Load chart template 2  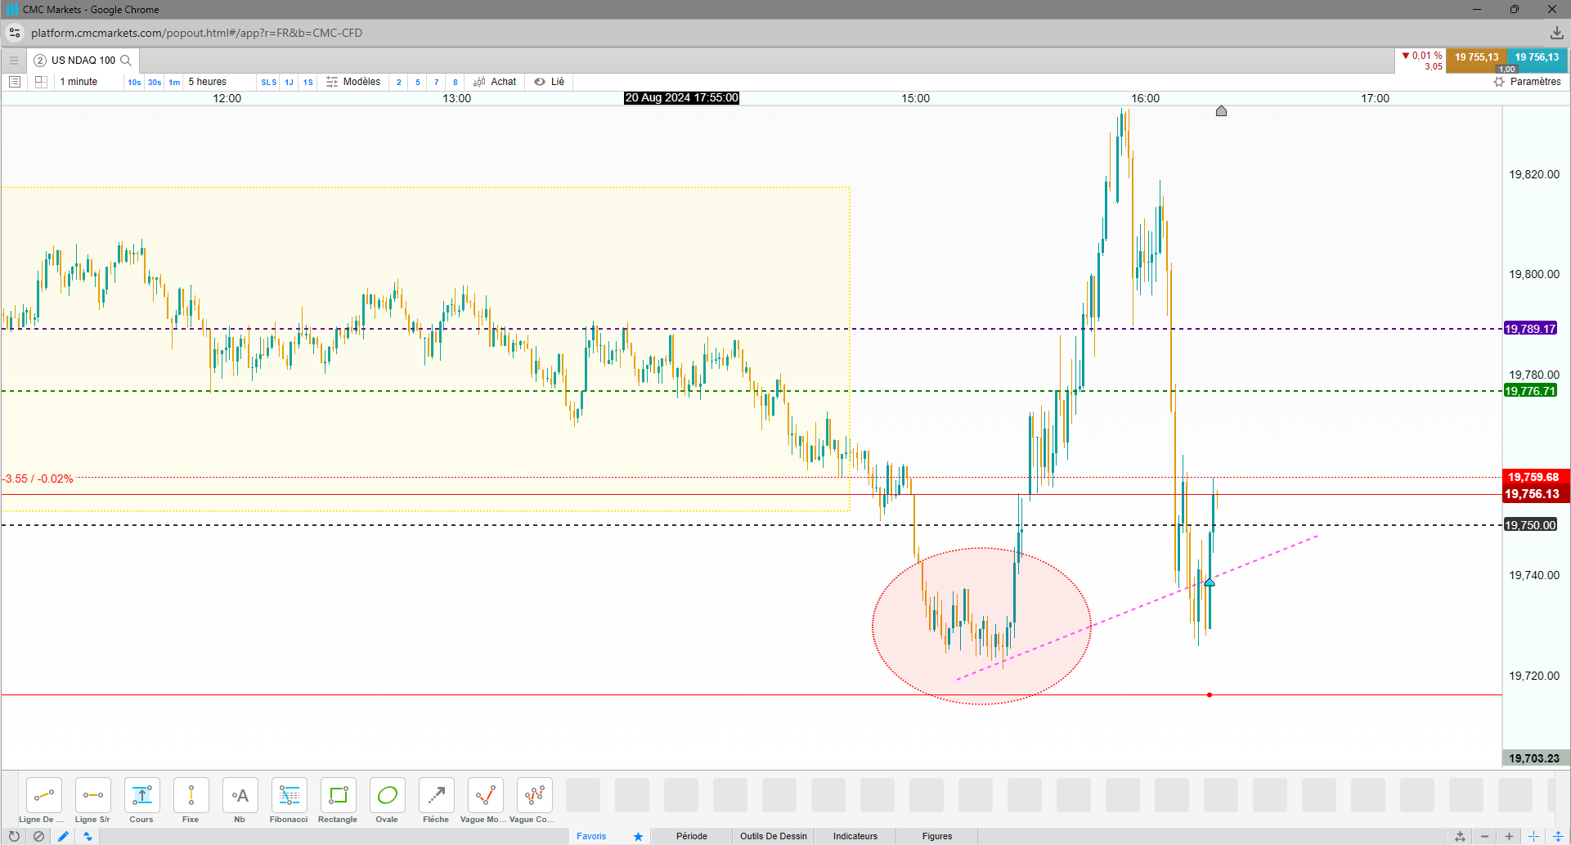[x=399, y=82]
